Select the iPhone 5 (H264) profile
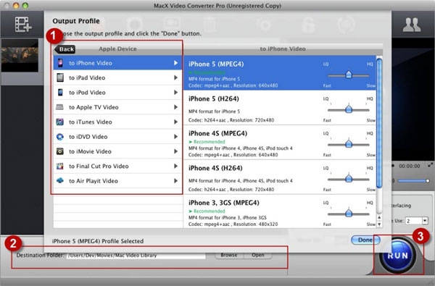Viewport: 435px width, 286px height. 280,108
